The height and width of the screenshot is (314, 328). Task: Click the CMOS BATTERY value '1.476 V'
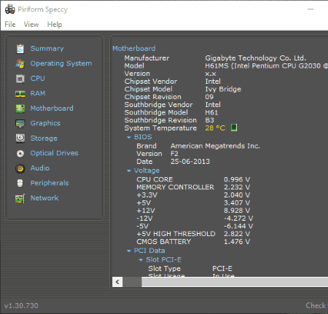pyautogui.click(x=237, y=242)
